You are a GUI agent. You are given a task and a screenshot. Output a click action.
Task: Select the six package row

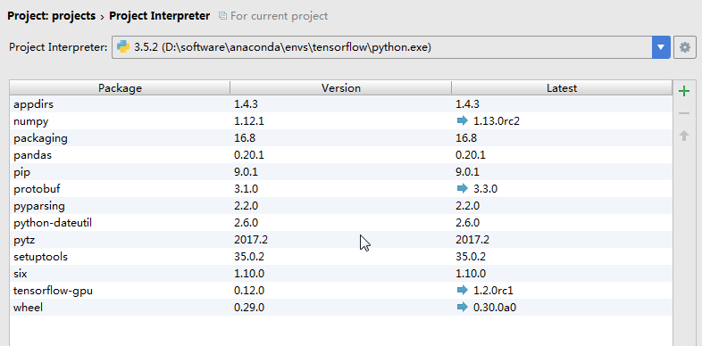(x=340, y=274)
